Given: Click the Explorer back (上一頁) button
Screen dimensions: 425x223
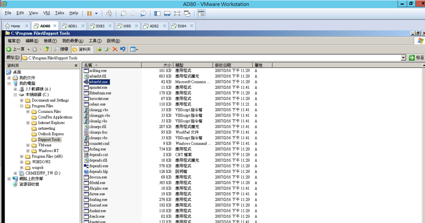Looking at the screenshot, I should point(15,49).
